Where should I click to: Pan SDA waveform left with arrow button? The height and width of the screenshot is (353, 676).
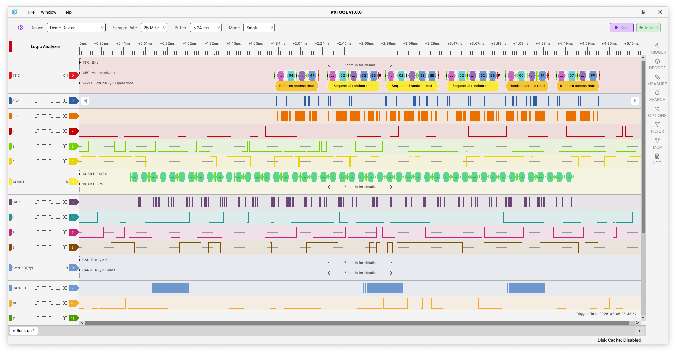pos(85,101)
